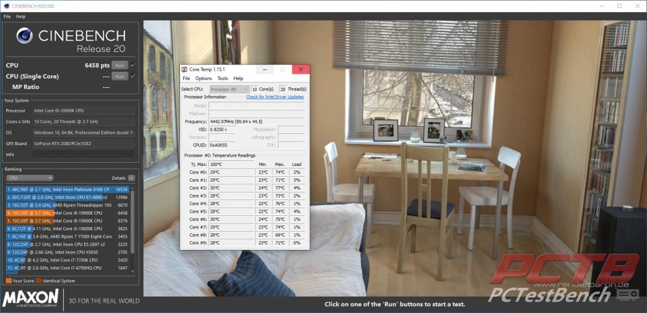The height and width of the screenshot is (313, 647).
Task: Toggle the checkmark next to CPU test
Action: point(133,65)
